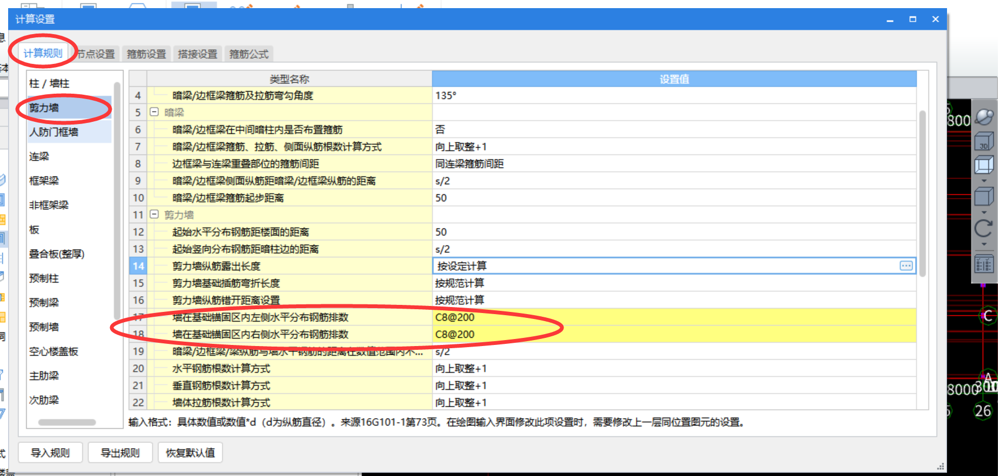
Task: Click the settings table vertical scrollbar
Action: pyautogui.click(x=922, y=193)
